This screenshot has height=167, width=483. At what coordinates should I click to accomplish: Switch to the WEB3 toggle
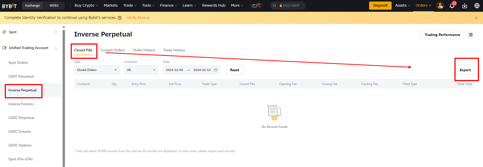[x=54, y=5]
